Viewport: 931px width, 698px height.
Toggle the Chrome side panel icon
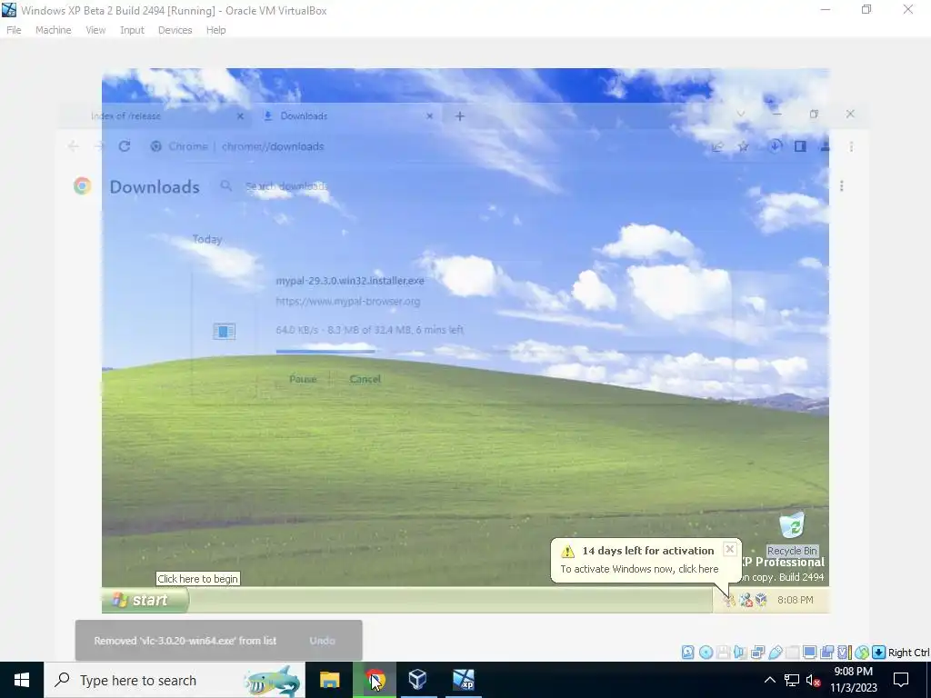[800, 146]
